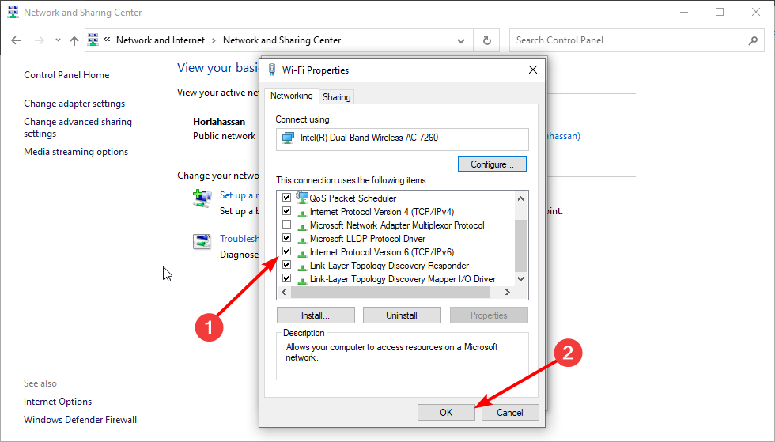Click the Uninstall button
Viewport: 775px width, 442px height.
(402, 315)
